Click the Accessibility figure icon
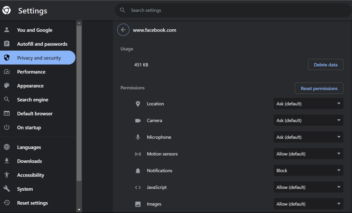The width and height of the screenshot is (352, 213). point(7,175)
